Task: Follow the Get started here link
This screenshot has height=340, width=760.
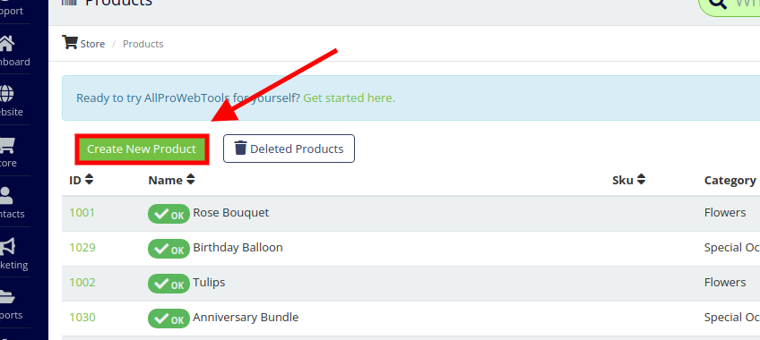Action: [x=349, y=98]
